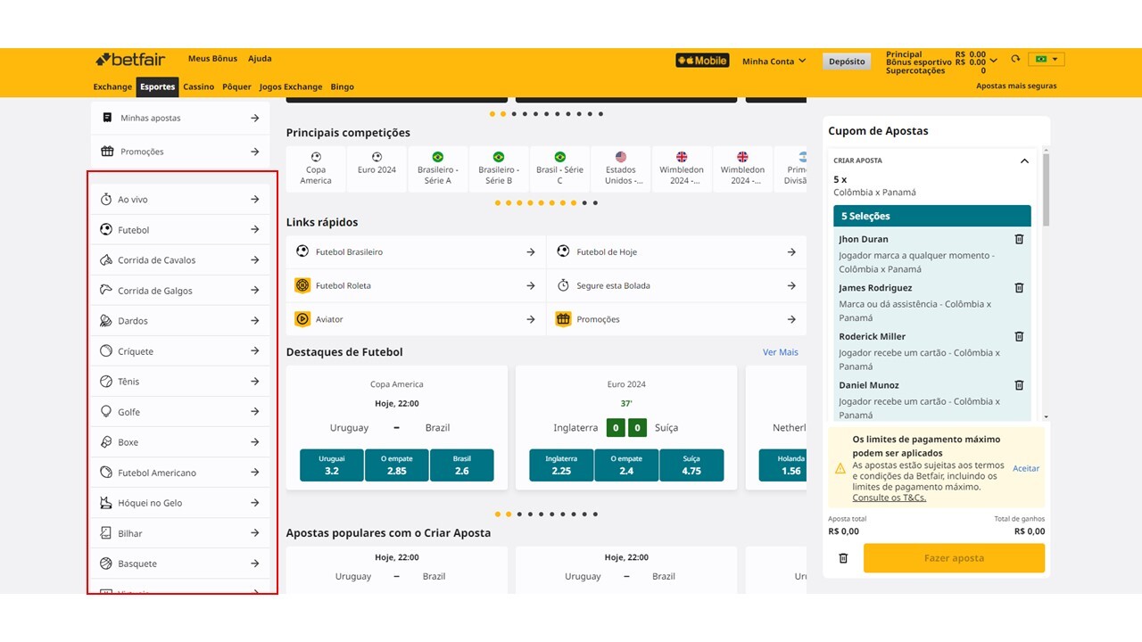This screenshot has height=642, width=1142.
Task: Refresh balance using the reload icon
Action: [x=1015, y=60]
